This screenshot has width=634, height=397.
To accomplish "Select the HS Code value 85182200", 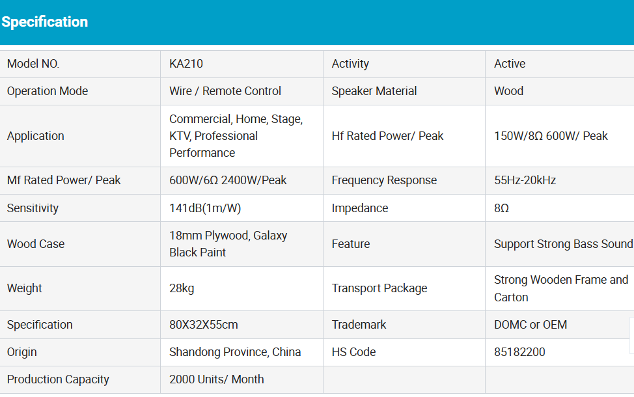I will (x=519, y=352).
